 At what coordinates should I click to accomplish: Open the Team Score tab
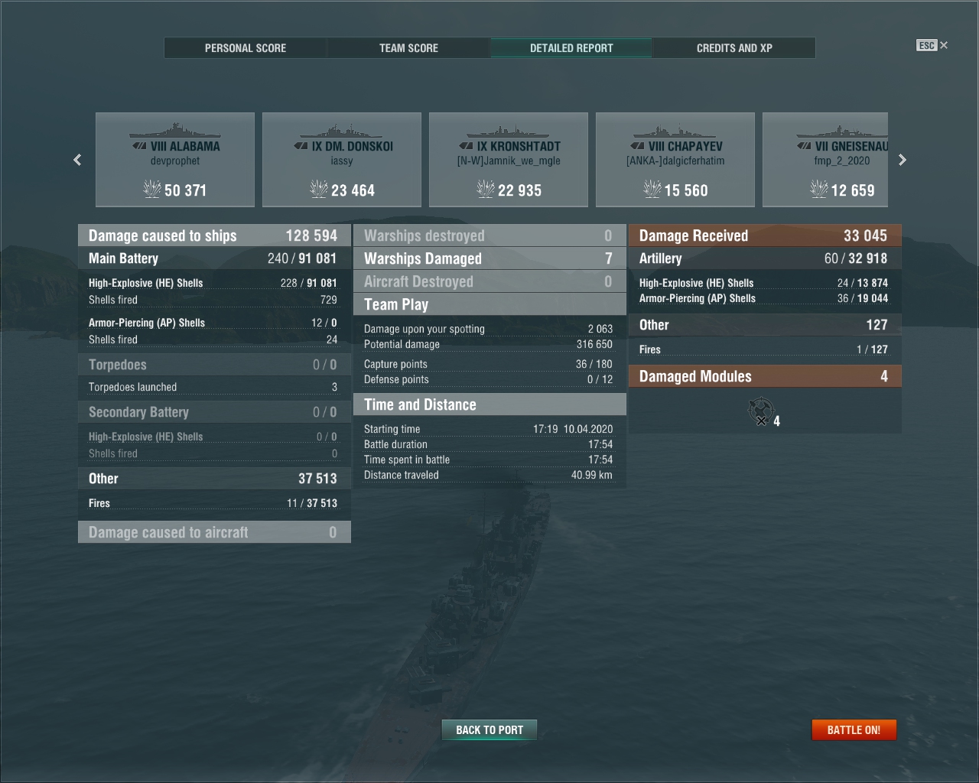coord(408,48)
